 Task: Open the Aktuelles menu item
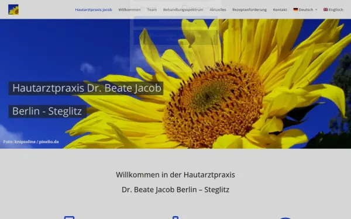(218, 9)
